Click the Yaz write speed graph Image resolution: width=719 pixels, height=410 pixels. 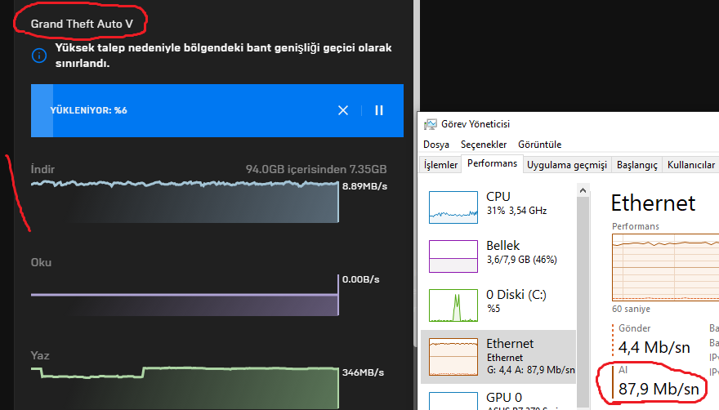click(x=185, y=387)
